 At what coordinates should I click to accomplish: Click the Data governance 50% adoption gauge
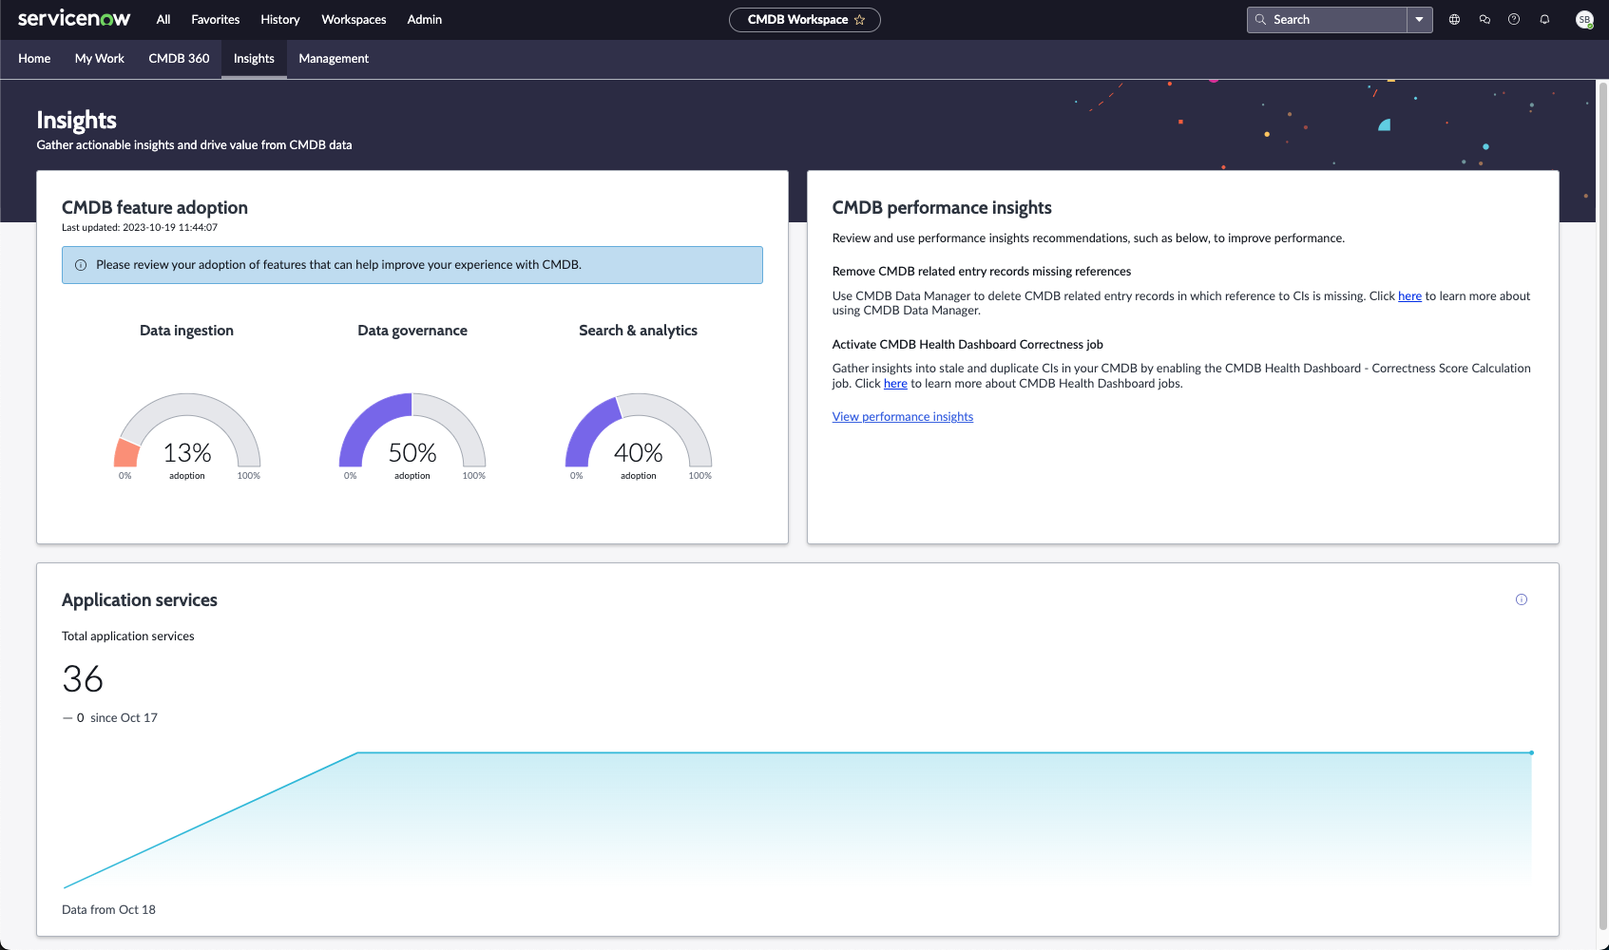[x=412, y=437]
